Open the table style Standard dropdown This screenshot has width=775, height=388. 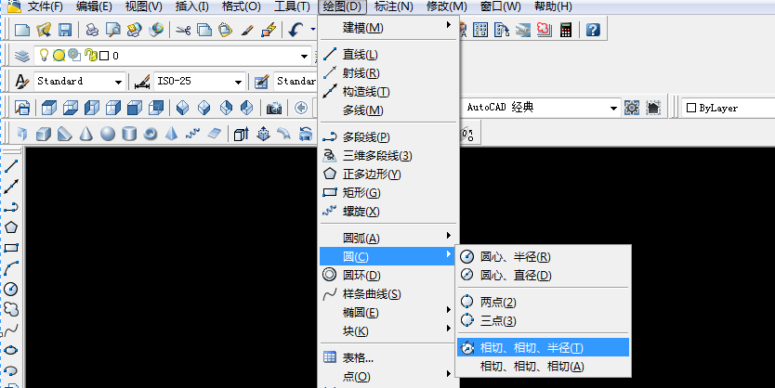(295, 82)
